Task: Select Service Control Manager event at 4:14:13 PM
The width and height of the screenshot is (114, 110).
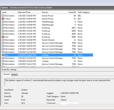Action: 47,64
